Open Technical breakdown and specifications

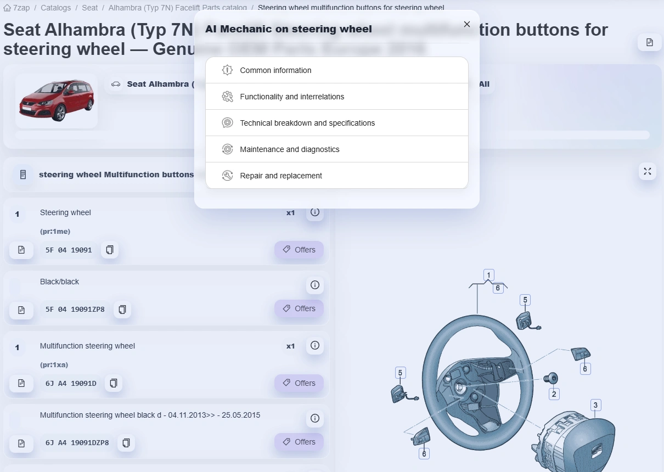coord(337,123)
